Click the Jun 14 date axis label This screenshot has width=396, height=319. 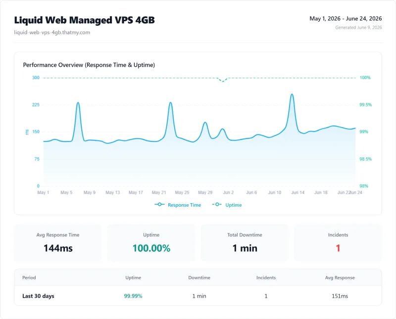(298, 192)
